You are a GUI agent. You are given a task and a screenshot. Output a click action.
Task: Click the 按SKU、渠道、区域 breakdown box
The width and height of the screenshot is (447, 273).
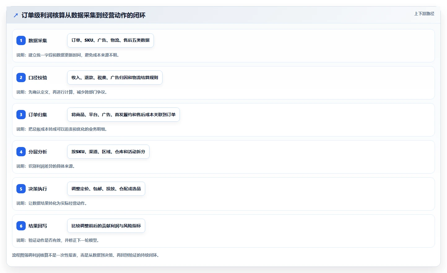(108, 152)
